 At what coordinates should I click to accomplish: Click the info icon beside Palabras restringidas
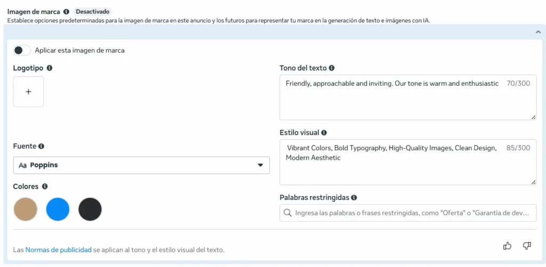[354, 197]
